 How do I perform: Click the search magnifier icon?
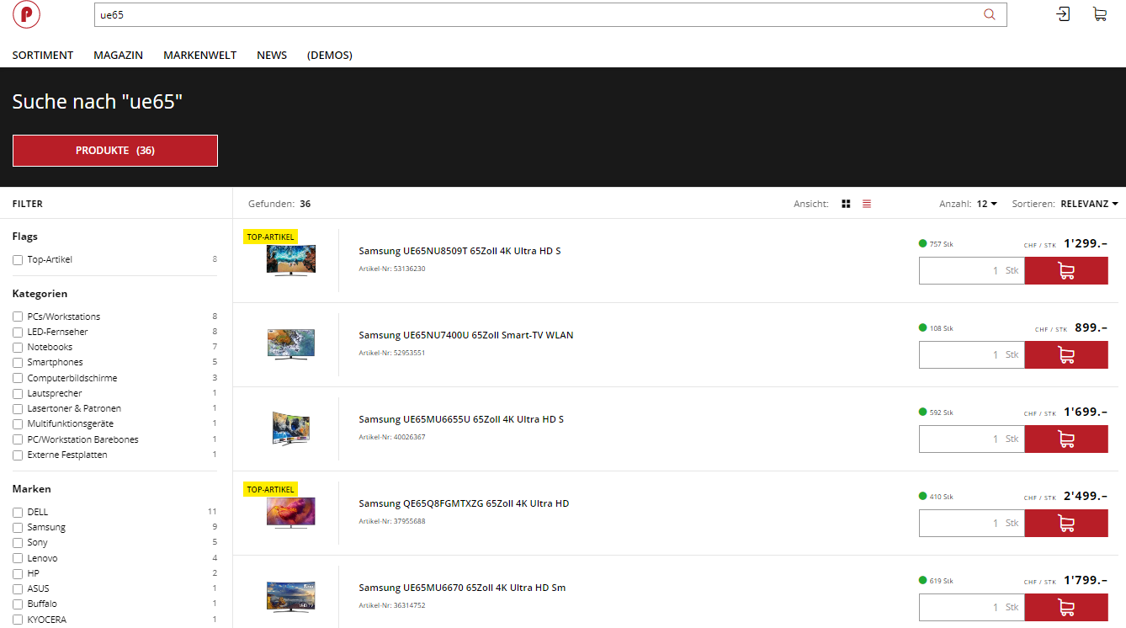[989, 14]
